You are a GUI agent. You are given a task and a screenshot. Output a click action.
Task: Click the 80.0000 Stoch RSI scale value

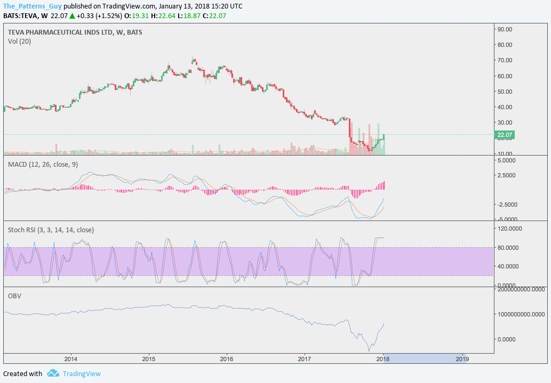pos(508,248)
